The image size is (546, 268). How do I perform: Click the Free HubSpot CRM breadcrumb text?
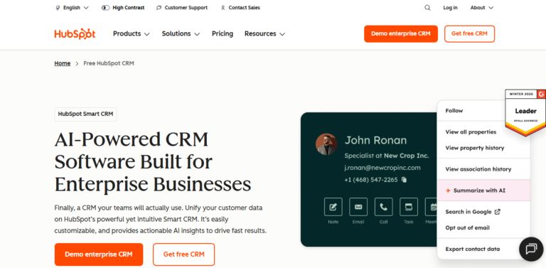(109, 63)
